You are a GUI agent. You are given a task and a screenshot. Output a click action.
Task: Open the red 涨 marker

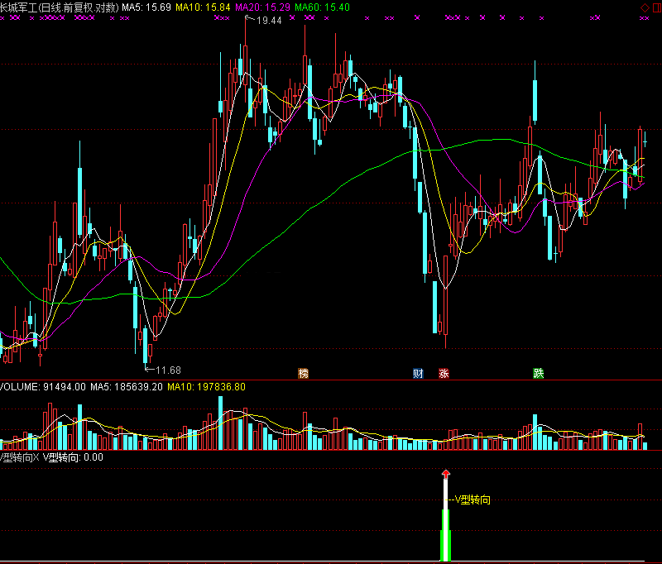444,373
